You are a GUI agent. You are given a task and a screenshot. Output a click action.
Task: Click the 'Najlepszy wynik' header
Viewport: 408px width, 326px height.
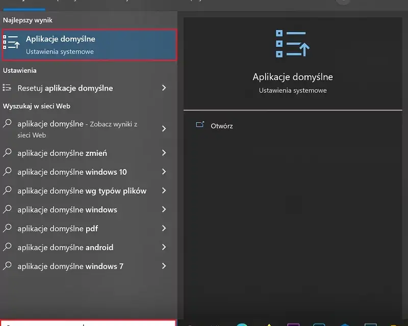click(x=28, y=20)
